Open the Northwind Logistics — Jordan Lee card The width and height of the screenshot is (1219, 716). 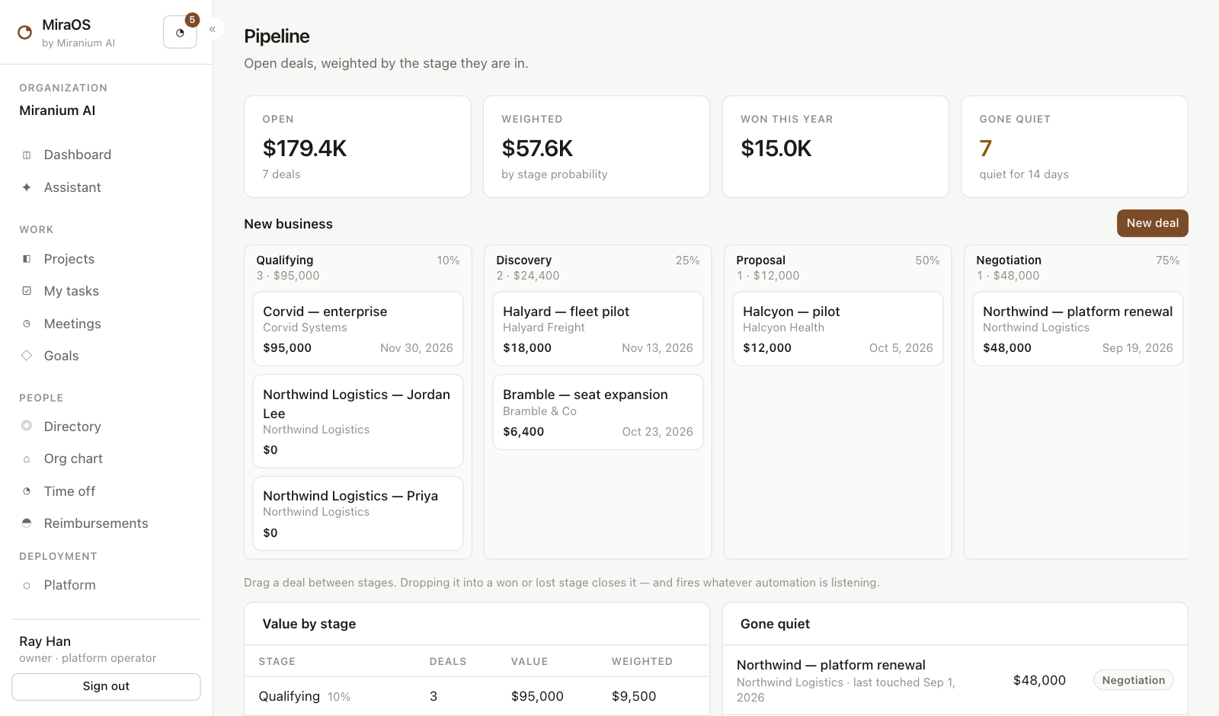point(358,421)
